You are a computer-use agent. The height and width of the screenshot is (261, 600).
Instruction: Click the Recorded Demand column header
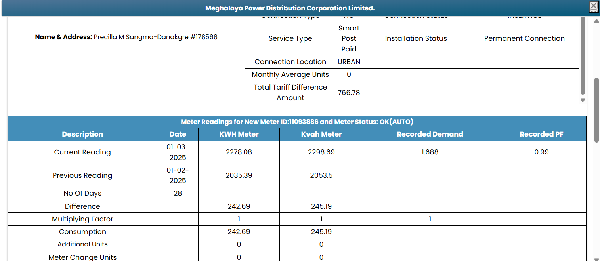click(430, 134)
